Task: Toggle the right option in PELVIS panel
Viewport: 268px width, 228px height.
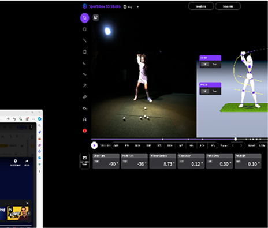Action: click(x=214, y=91)
